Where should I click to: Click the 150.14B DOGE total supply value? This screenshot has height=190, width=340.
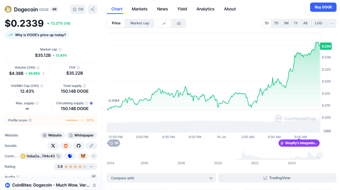click(75, 91)
